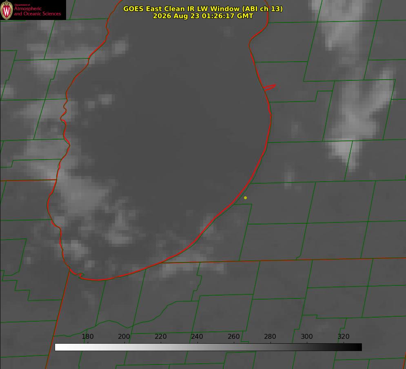Click the 220 tick label on colorbar
The image size is (406, 369).
point(160,336)
